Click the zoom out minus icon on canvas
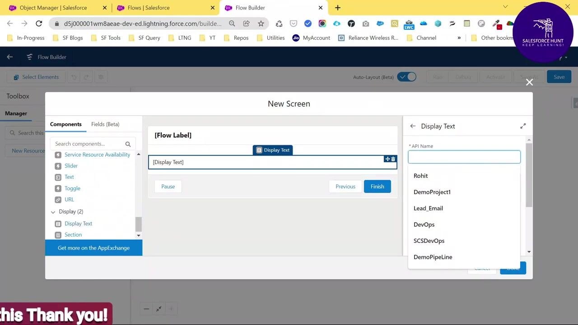Screen dimensions: 578x325 coord(146,309)
